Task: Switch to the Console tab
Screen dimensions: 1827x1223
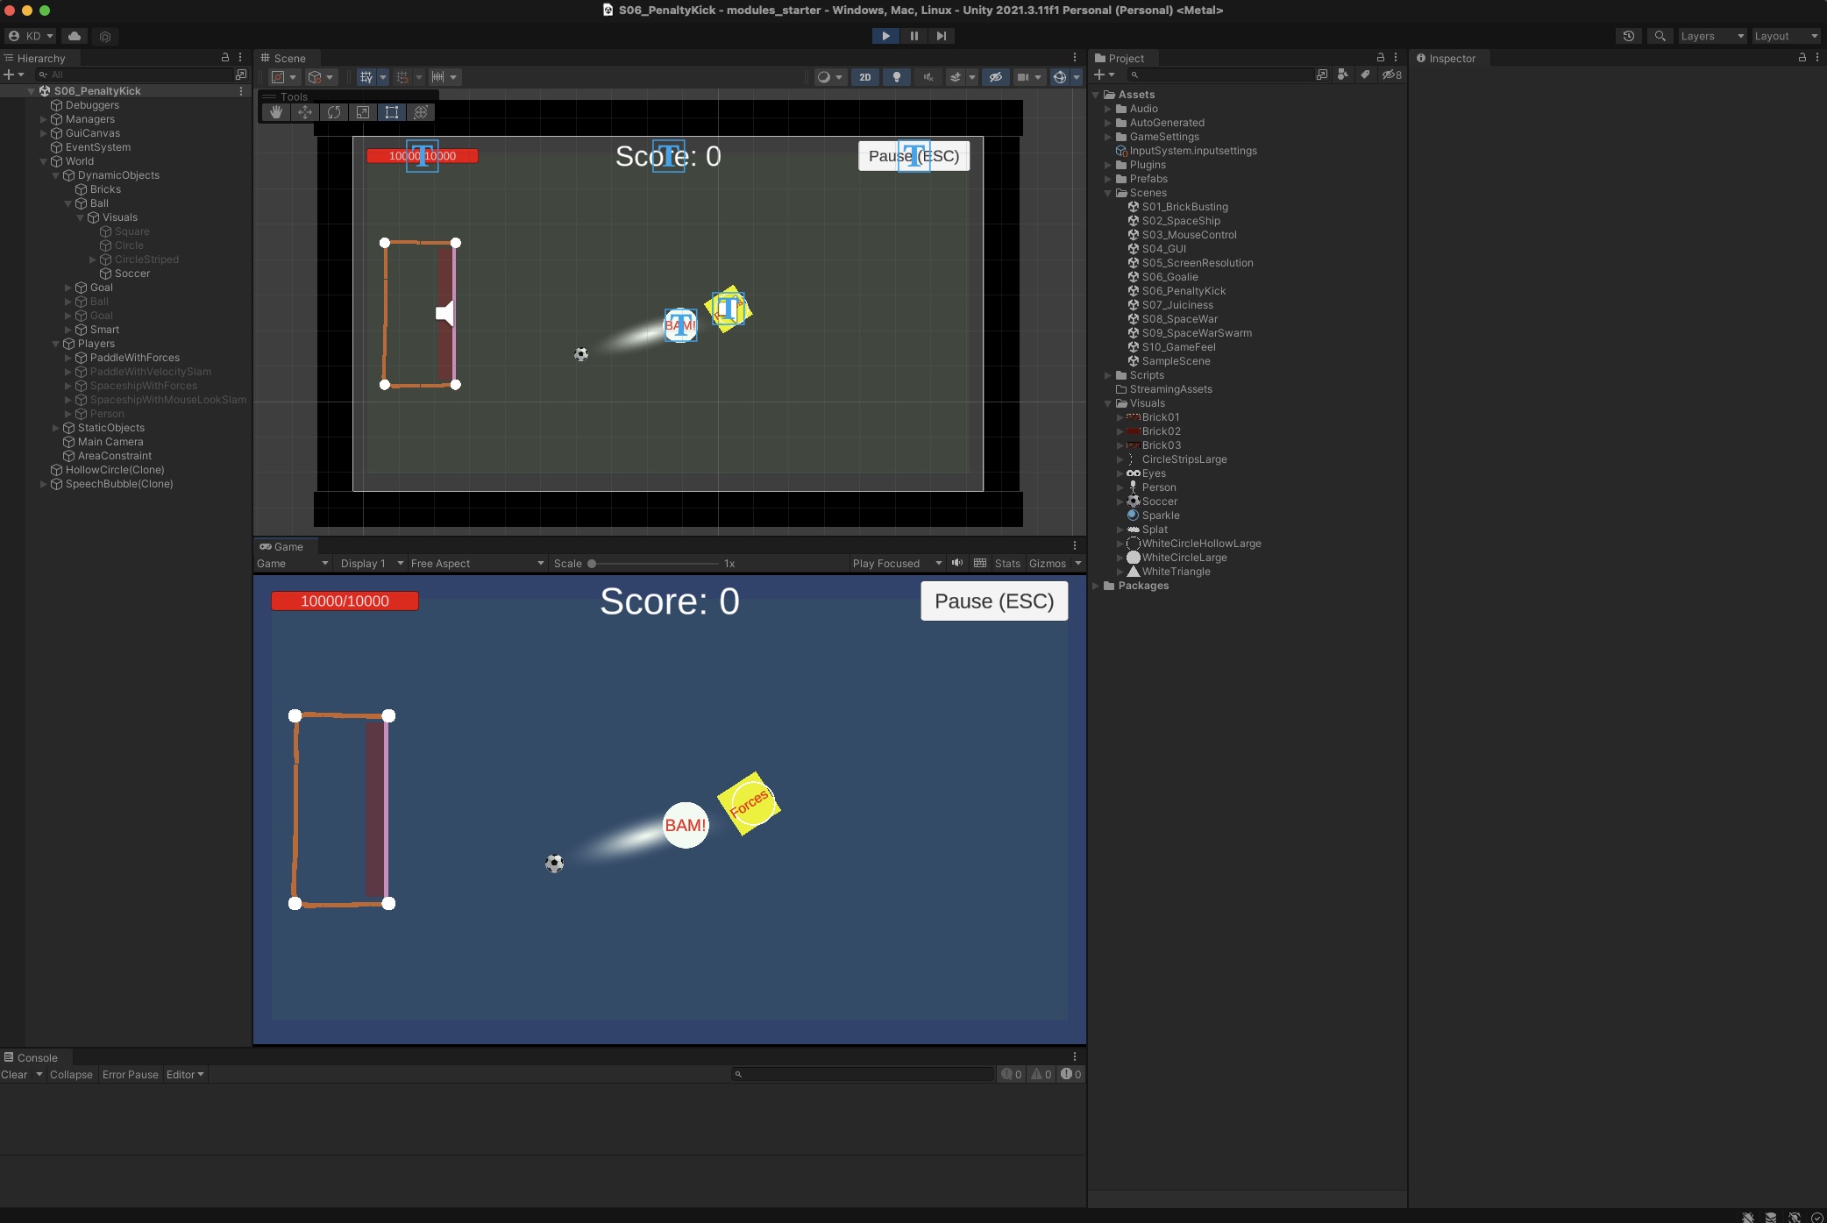Action: [36, 1057]
